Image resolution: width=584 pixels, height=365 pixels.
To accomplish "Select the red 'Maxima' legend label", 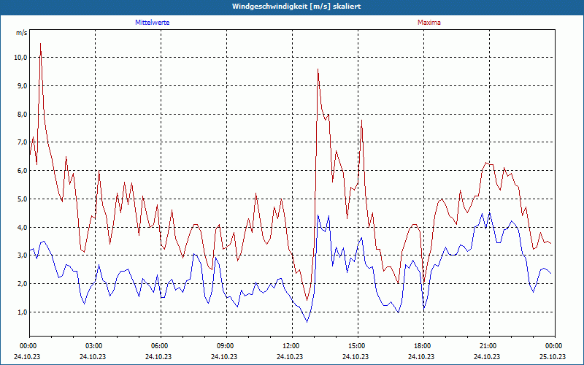I will [x=429, y=23].
